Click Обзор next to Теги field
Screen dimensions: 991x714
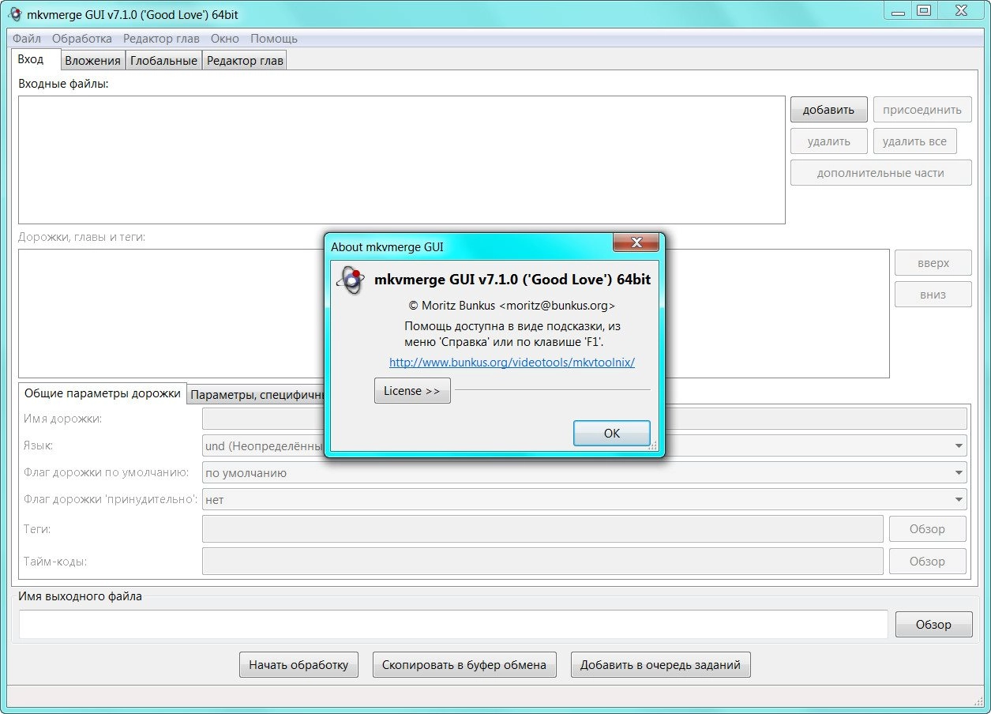pyautogui.click(x=927, y=529)
